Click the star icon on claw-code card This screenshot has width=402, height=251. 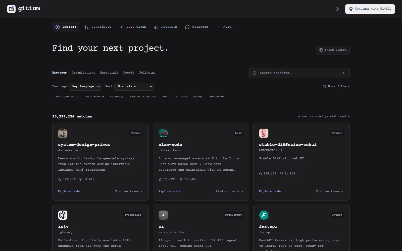[160, 179]
